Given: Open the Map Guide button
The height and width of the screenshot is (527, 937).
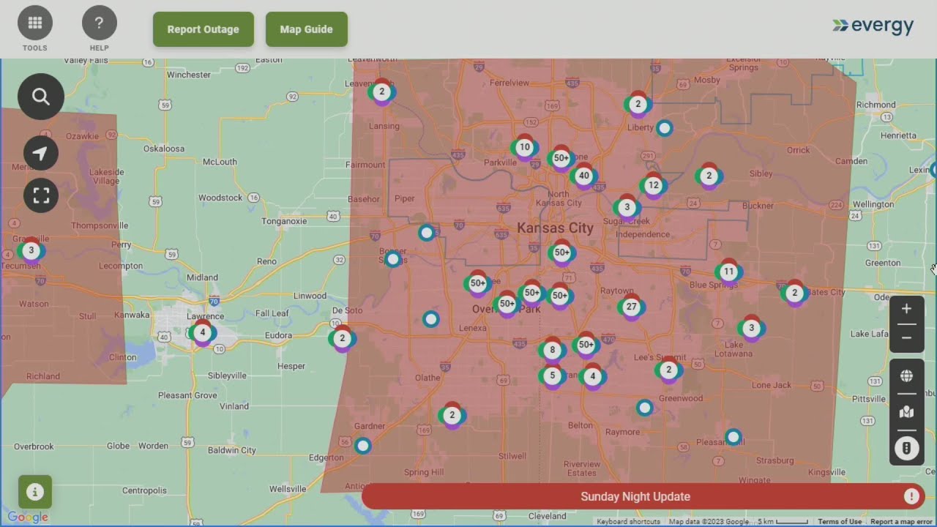Looking at the screenshot, I should click(307, 29).
